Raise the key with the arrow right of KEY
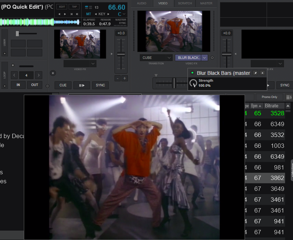Screen dimensions: 293x240 [x=108, y=14]
